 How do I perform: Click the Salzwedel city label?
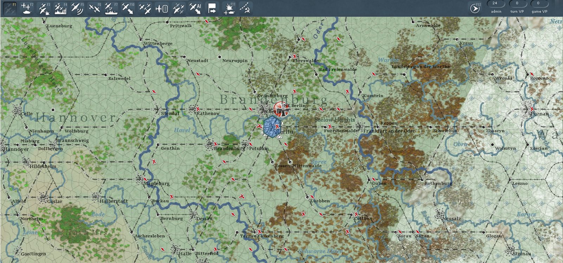pyautogui.click(x=119, y=79)
